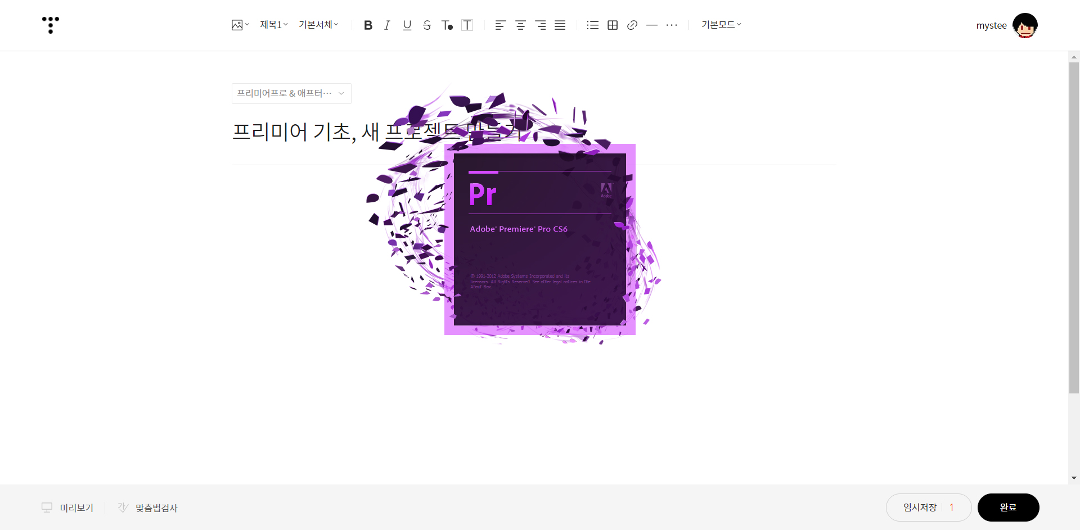Viewport: 1080px width, 530px height.
Task: Justify text alignment
Action: (560, 25)
